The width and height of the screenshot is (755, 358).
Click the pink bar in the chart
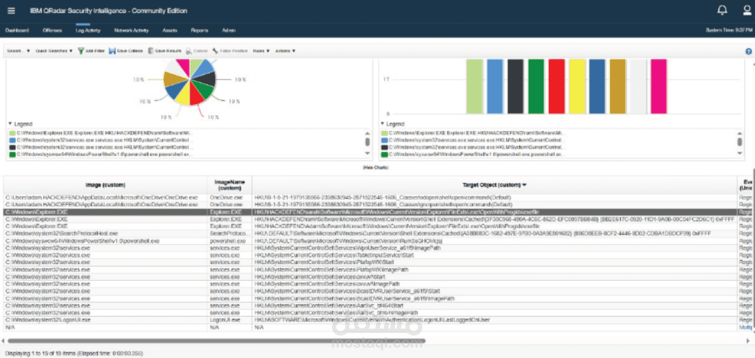(x=659, y=87)
